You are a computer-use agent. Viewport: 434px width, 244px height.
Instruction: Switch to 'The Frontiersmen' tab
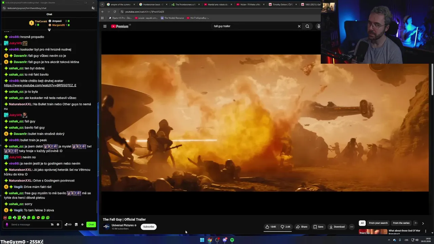tap(185, 4)
